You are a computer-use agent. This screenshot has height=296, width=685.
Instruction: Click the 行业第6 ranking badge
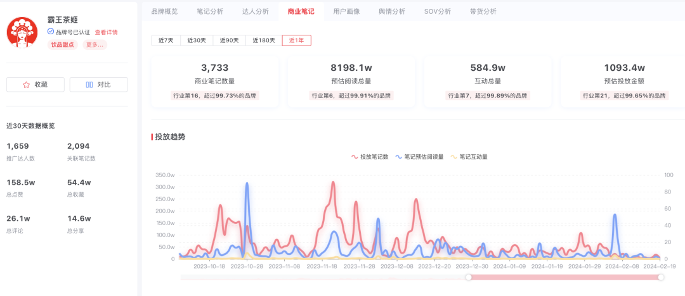pyautogui.click(x=351, y=96)
